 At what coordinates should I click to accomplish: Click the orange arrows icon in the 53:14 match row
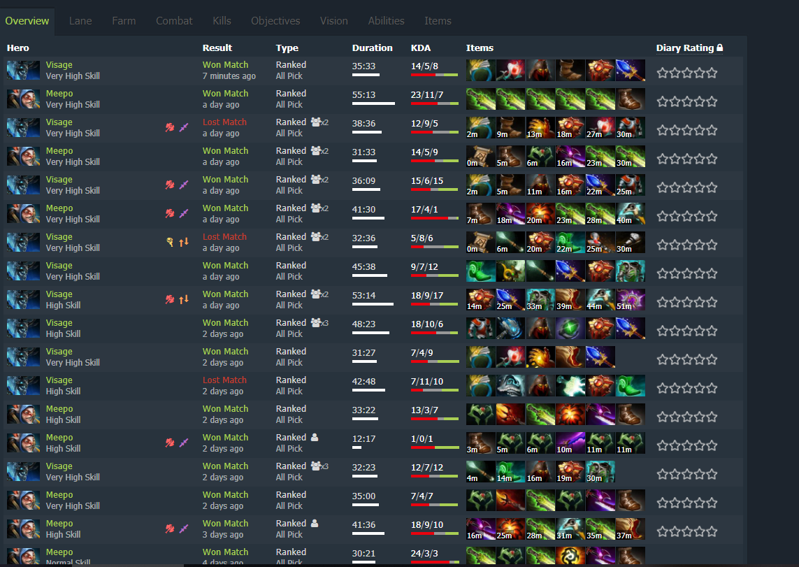pos(184,299)
